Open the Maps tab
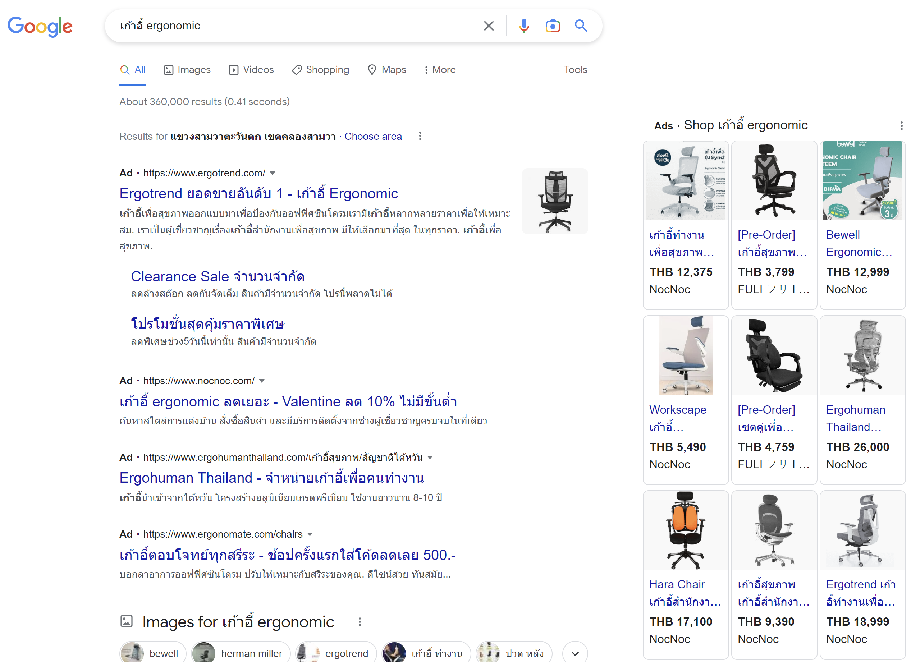 click(x=387, y=70)
